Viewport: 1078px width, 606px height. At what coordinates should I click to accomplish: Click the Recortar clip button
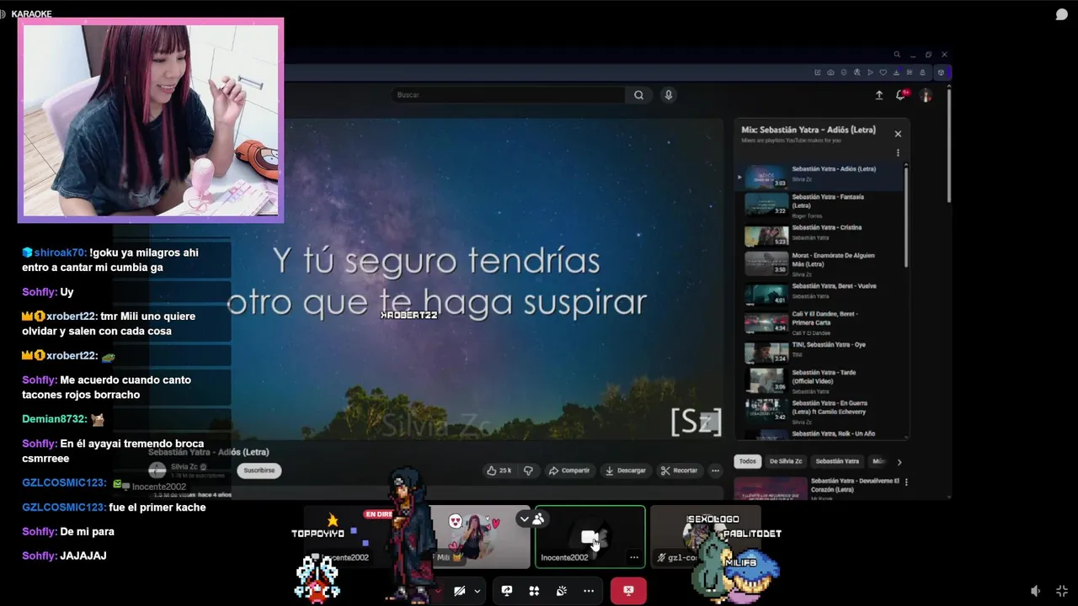click(680, 470)
